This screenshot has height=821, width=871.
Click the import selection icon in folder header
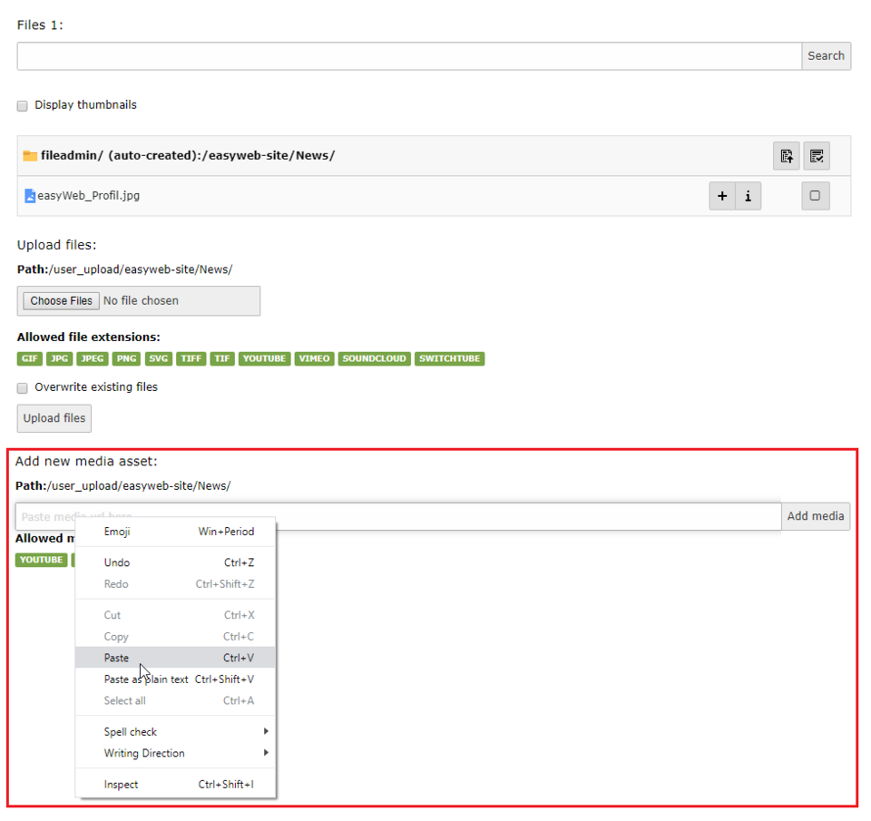coord(786,156)
